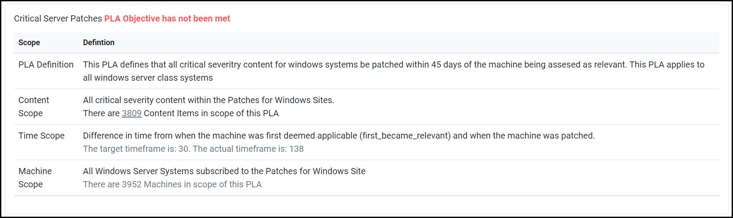The height and width of the screenshot is (218, 733).
Task: Select the PLA Definition row label
Action: point(46,64)
